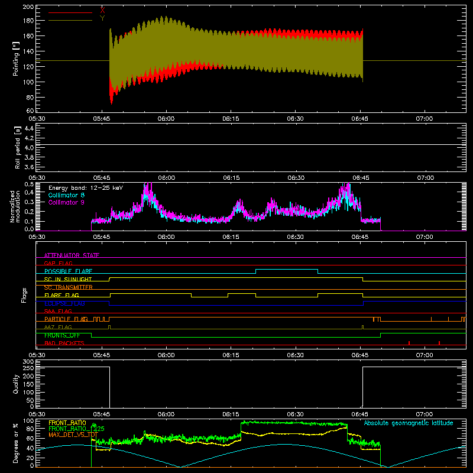Click the raised POSSIBLE_FLARE step segment
This screenshot has width=473, height=473.
tap(287, 270)
